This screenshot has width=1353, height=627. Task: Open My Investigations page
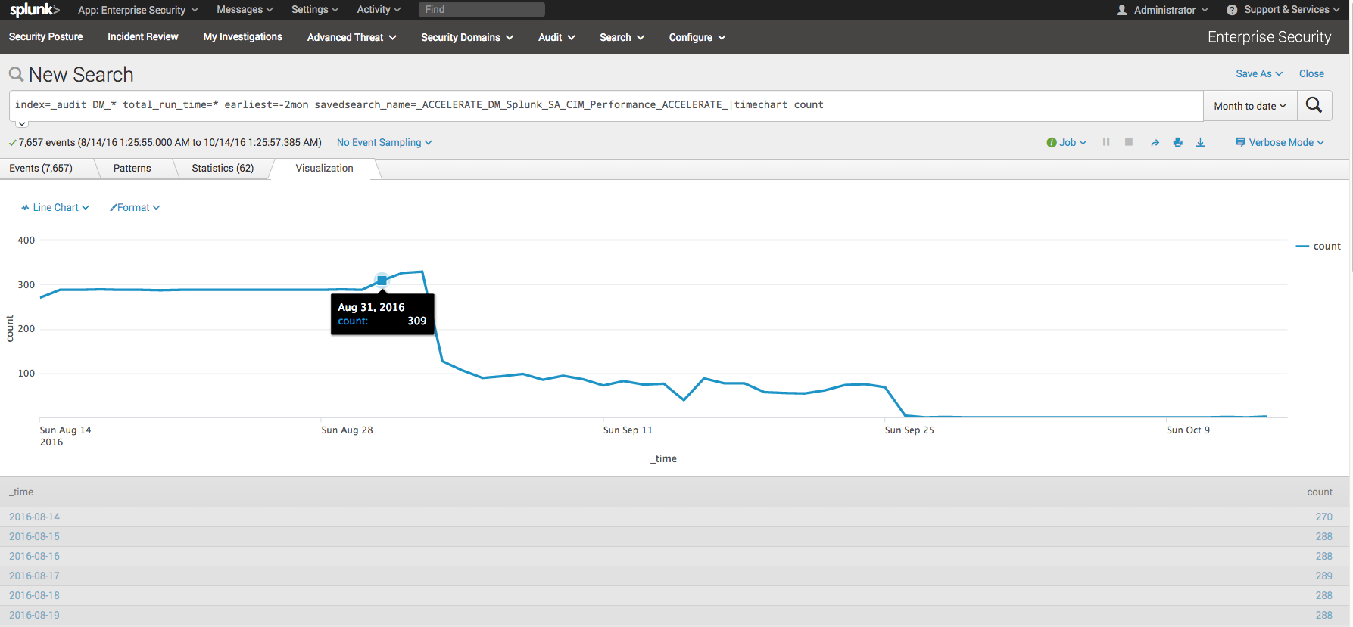pyautogui.click(x=243, y=36)
